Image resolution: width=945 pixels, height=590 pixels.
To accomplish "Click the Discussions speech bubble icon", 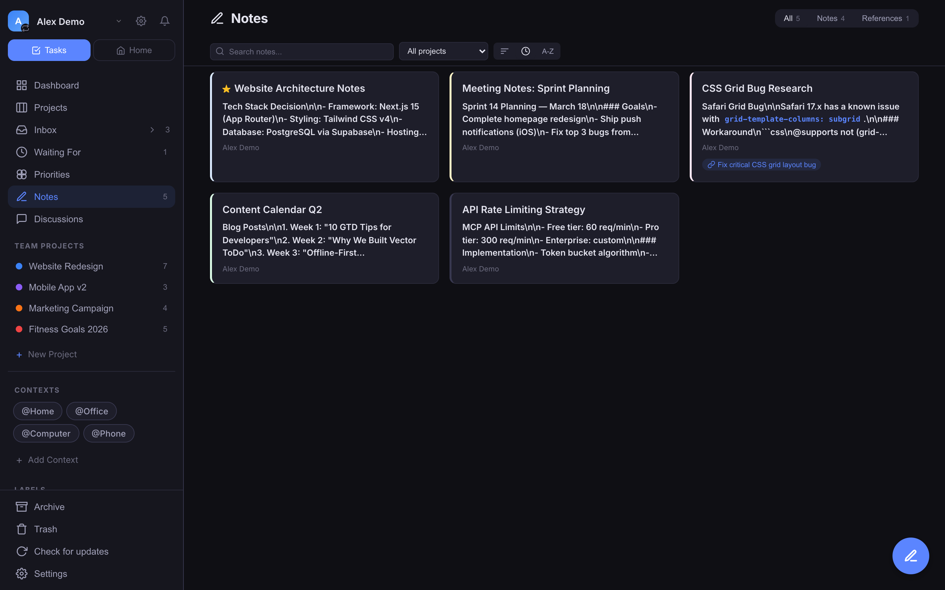I will tap(21, 219).
